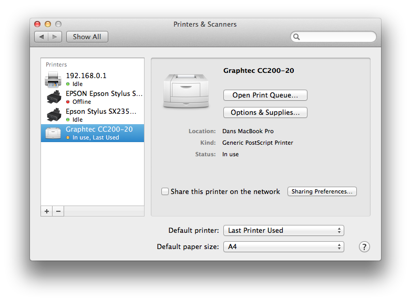Select Epson Stylus SX235... printer
The height and width of the screenshot is (302, 411).
click(x=93, y=115)
